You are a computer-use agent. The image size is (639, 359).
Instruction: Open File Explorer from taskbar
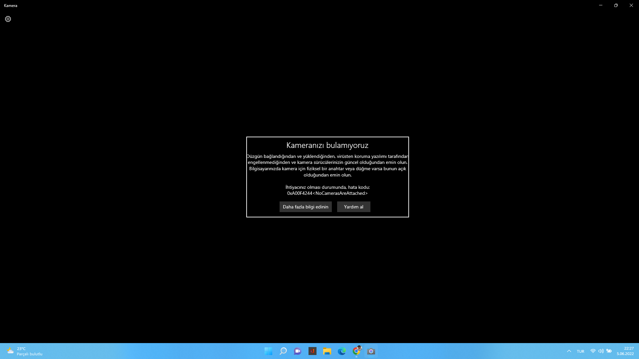(327, 351)
